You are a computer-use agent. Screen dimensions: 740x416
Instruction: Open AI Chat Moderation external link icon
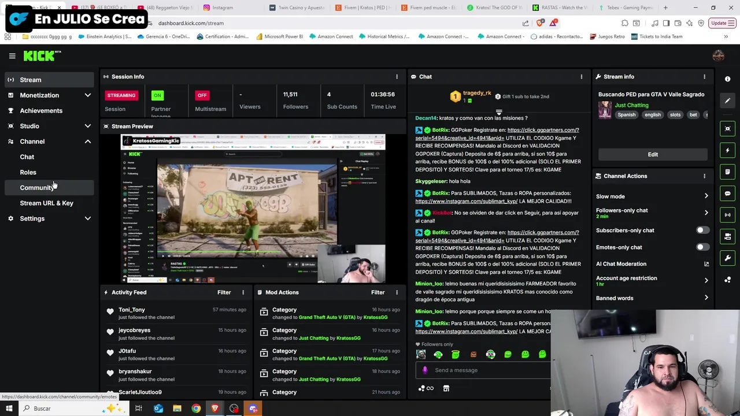[706, 264]
